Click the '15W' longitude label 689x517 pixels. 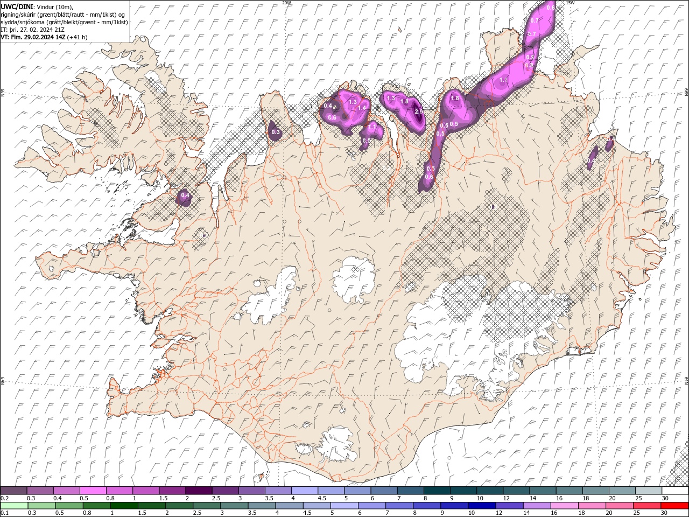click(570, 3)
